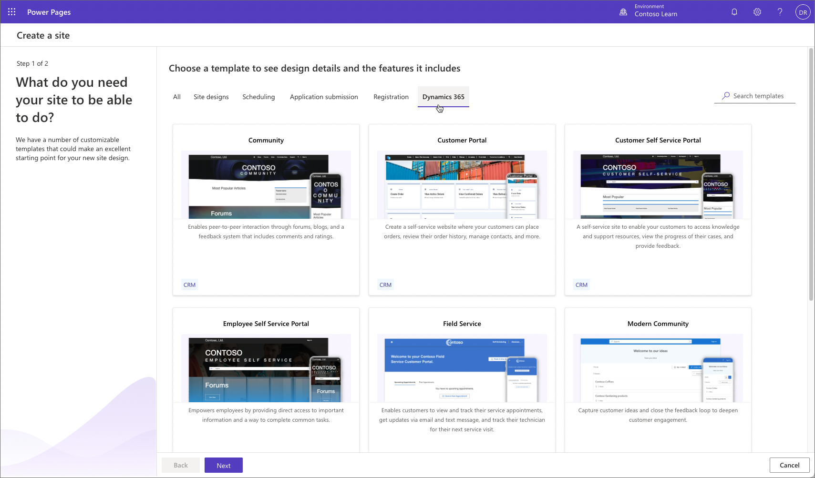Open the DR account profile avatar
The image size is (815, 478).
tap(803, 11)
